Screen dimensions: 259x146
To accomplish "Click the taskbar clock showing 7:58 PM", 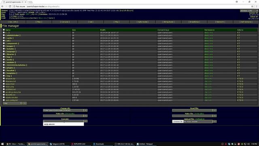I will point(255,144).
